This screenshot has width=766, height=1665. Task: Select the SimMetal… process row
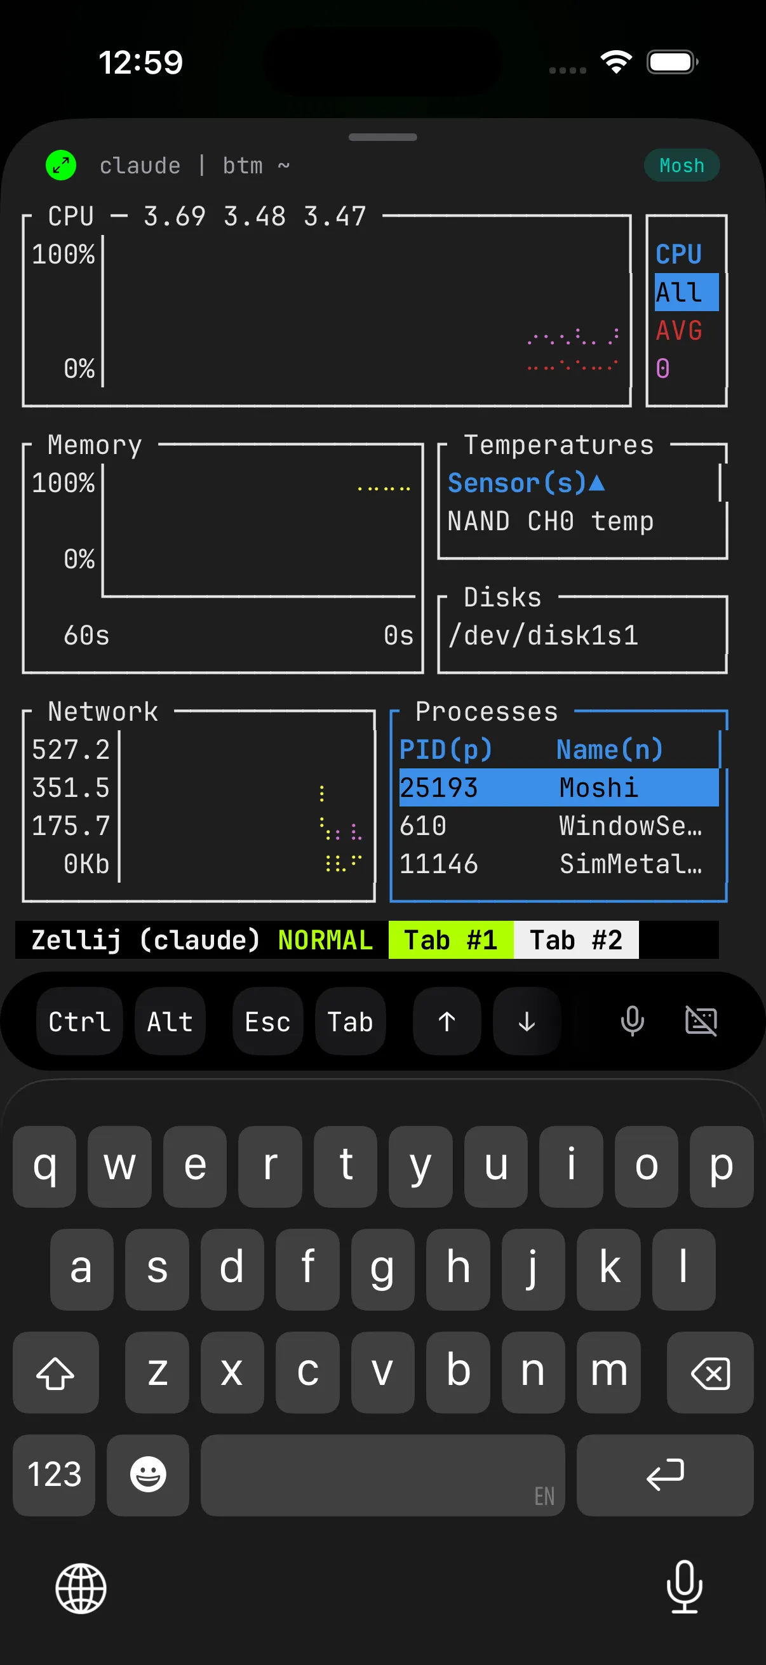pyautogui.click(x=558, y=864)
